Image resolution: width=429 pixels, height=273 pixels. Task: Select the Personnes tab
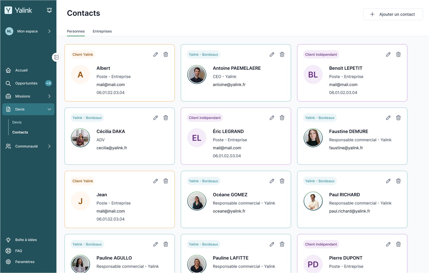[76, 31]
